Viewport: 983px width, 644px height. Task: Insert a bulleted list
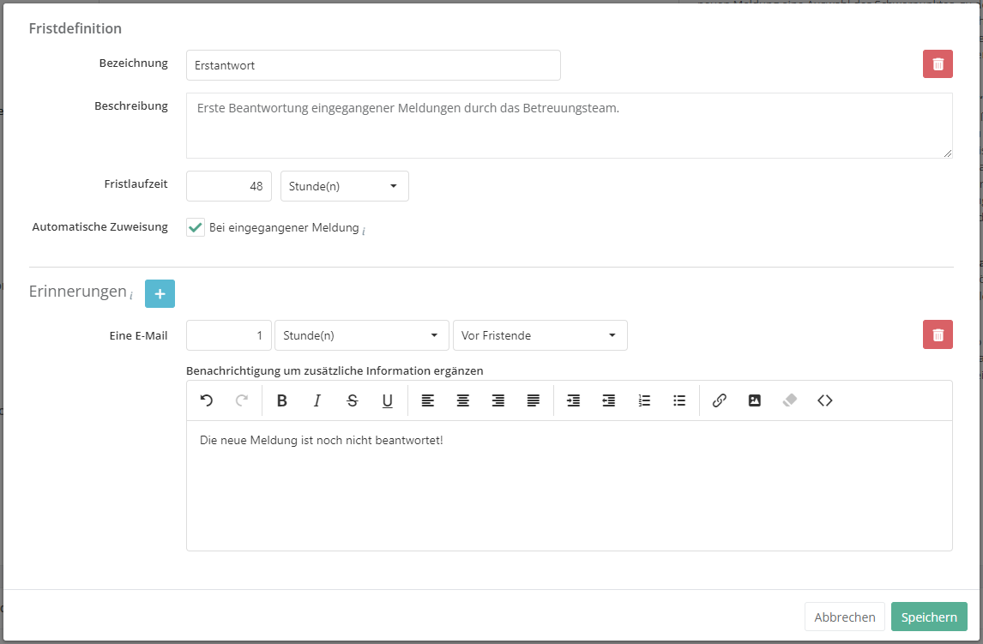(x=679, y=400)
